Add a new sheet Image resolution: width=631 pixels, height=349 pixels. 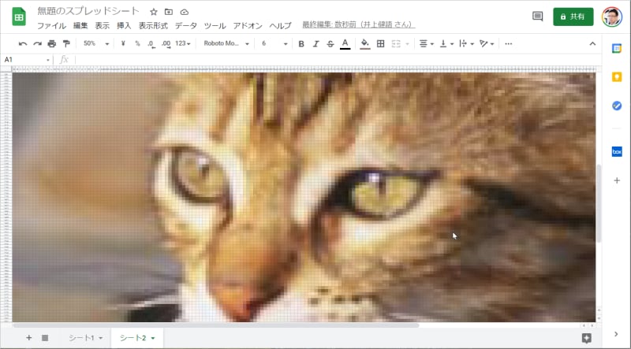[28, 338]
